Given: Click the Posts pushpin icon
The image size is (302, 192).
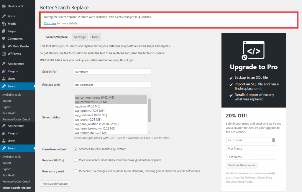Looking at the screenshot, I should (x=4, y=16).
